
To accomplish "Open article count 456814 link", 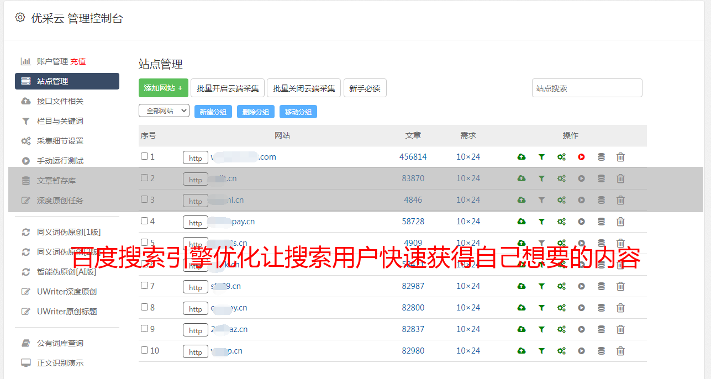I will (413, 157).
